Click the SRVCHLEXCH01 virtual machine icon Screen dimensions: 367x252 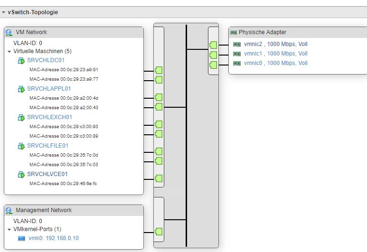[21, 117]
